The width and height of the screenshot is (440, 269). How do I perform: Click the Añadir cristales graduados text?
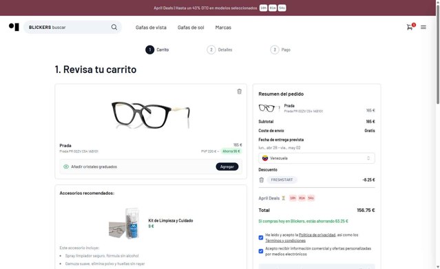(x=94, y=166)
